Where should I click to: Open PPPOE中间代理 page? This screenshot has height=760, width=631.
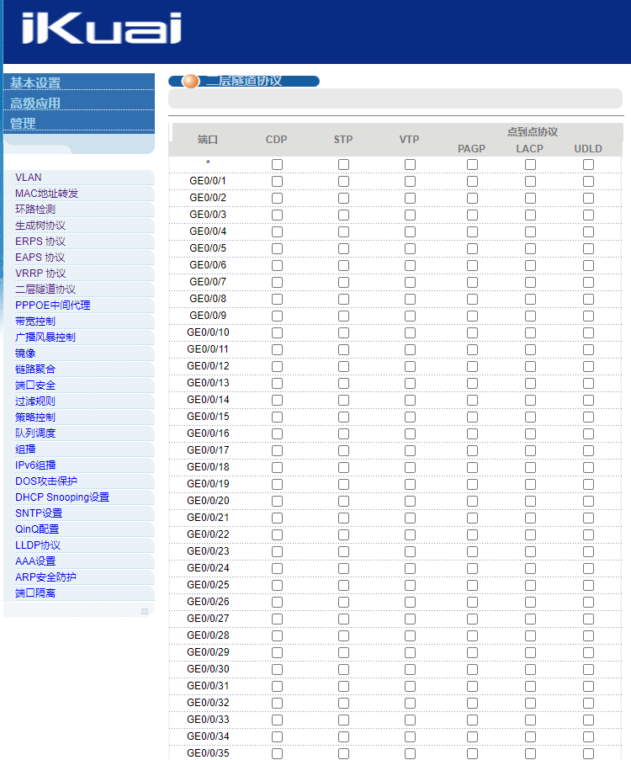pyautogui.click(x=53, y=306)
